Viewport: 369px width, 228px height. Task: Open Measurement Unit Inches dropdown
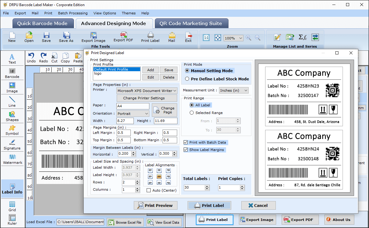tap(234, 90)
